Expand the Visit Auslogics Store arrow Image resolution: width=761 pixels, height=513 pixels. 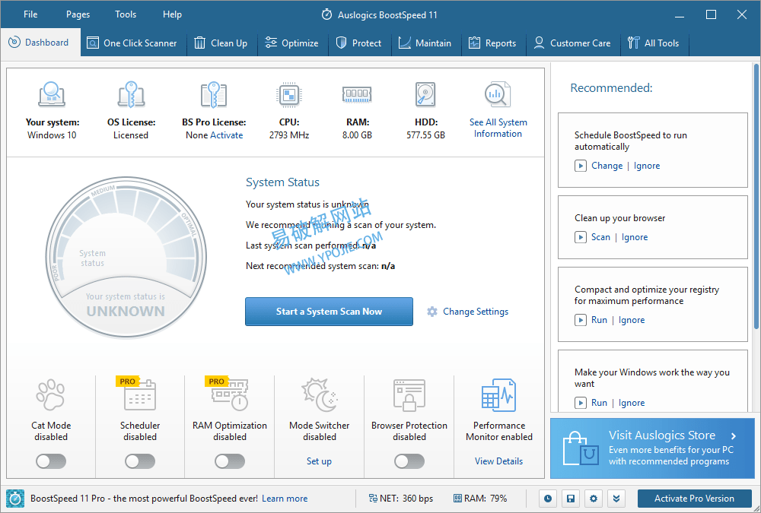(x=734, y=436)
